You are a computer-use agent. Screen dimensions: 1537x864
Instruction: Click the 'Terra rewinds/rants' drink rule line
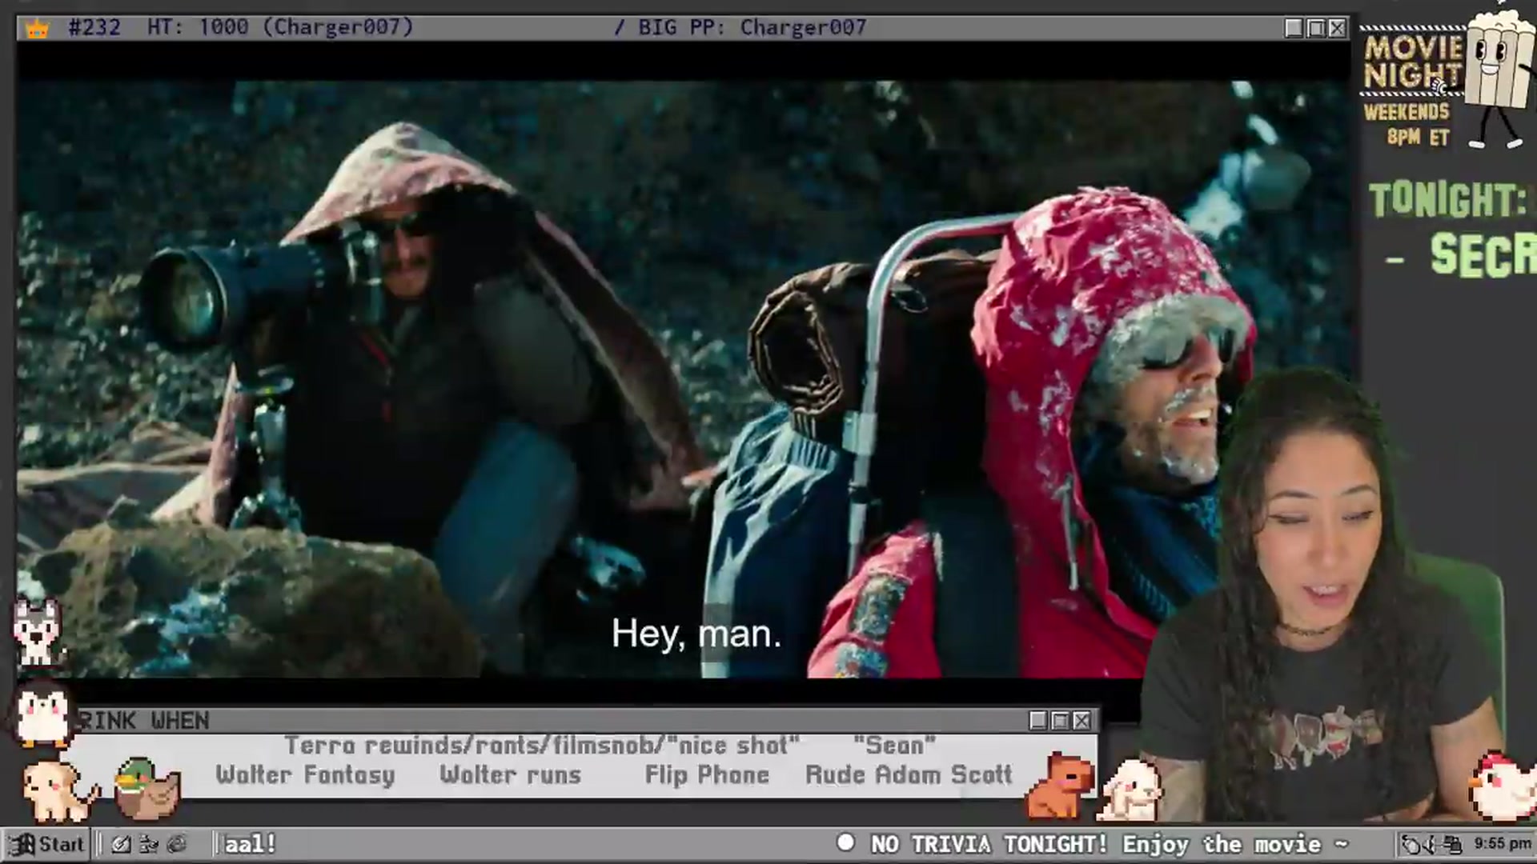542,746
